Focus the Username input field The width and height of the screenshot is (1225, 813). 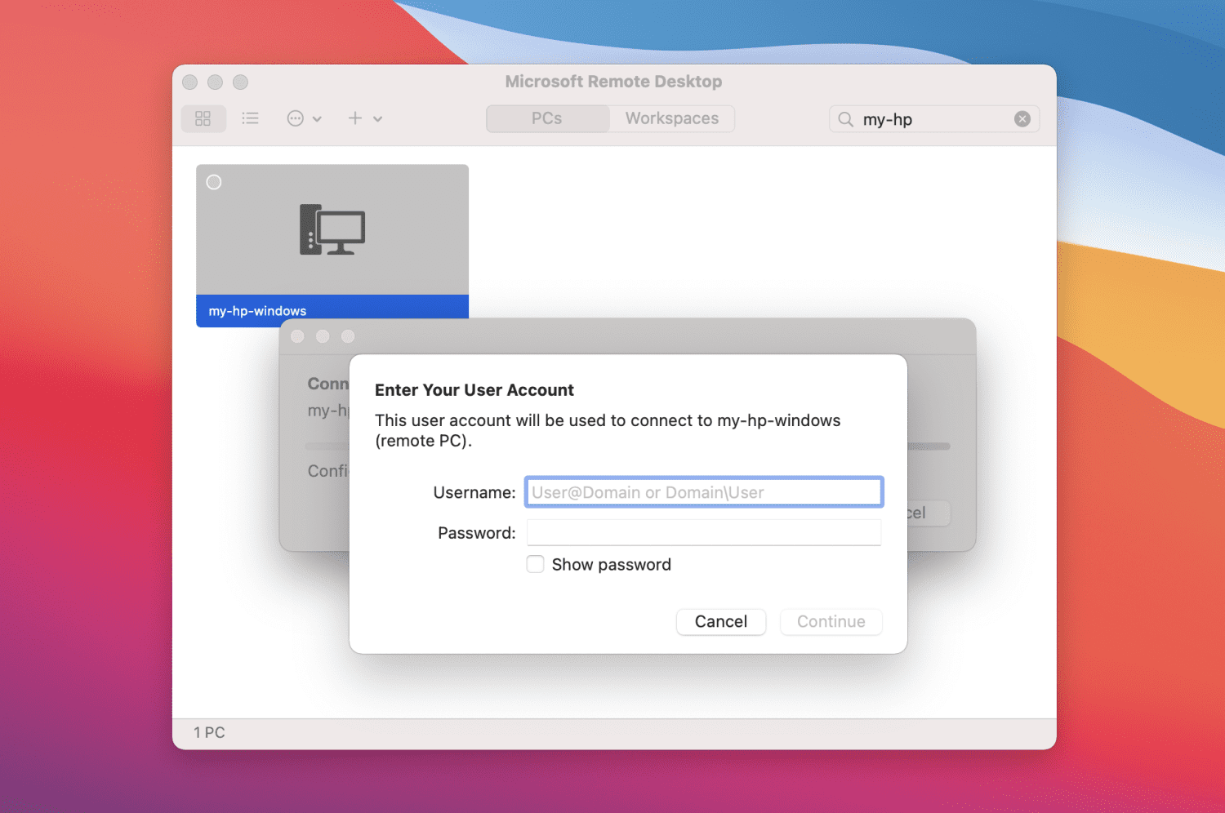coord(704,492)
